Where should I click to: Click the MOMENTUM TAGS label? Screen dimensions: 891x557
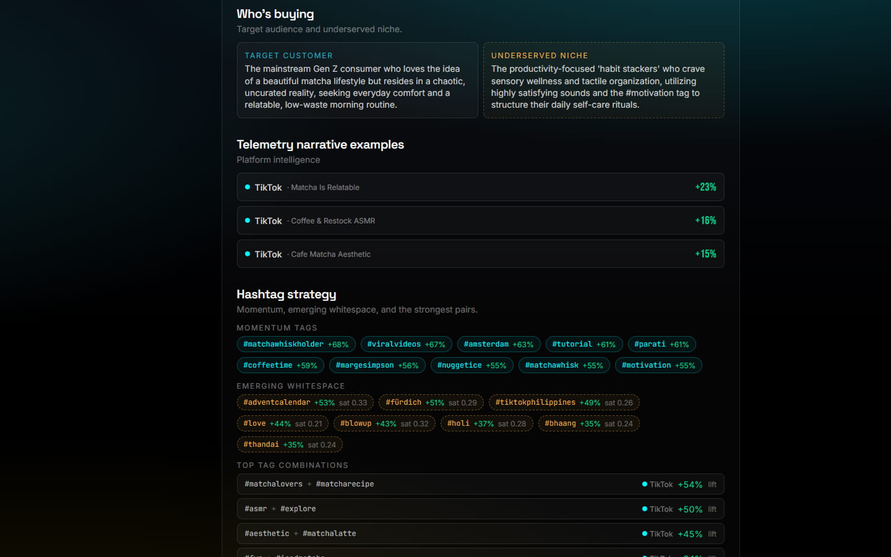pyautogui.click(x=277, y=328)
